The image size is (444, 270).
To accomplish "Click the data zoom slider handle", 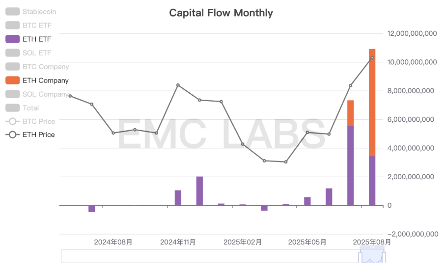I will click(385, 256).
